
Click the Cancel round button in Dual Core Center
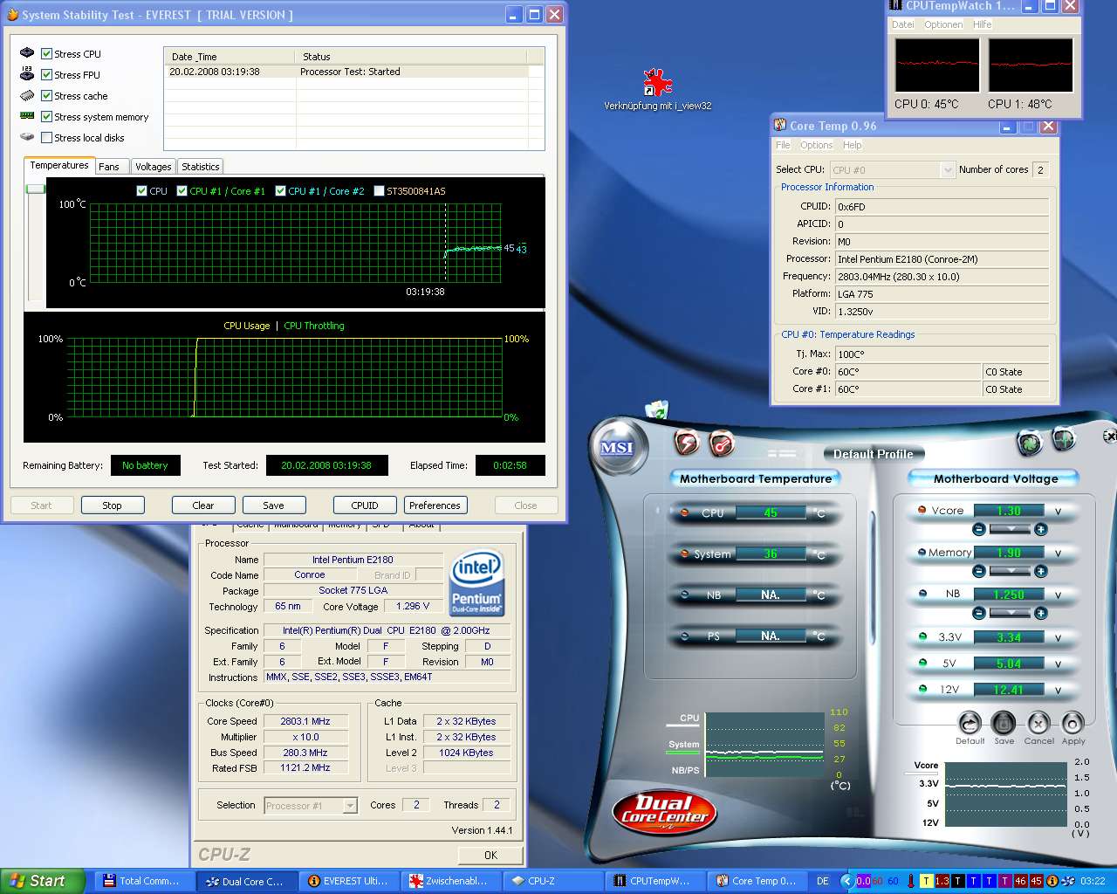[x=1038, y=723]
